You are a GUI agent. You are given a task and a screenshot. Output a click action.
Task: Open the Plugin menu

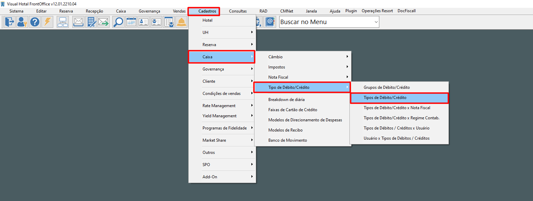click(x=351, y=11)
